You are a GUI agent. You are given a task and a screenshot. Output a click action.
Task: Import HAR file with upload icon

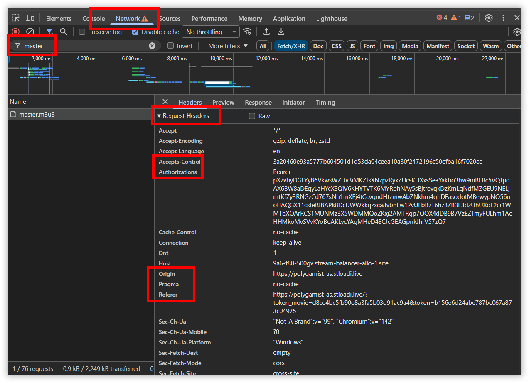click(267, 32)
